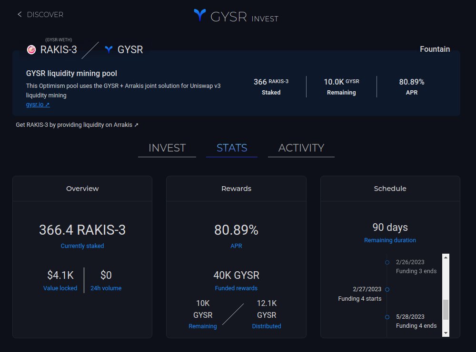Click the Schedule panel scrollbar
This screenshot has width=476, height=352.
point(446,309)
